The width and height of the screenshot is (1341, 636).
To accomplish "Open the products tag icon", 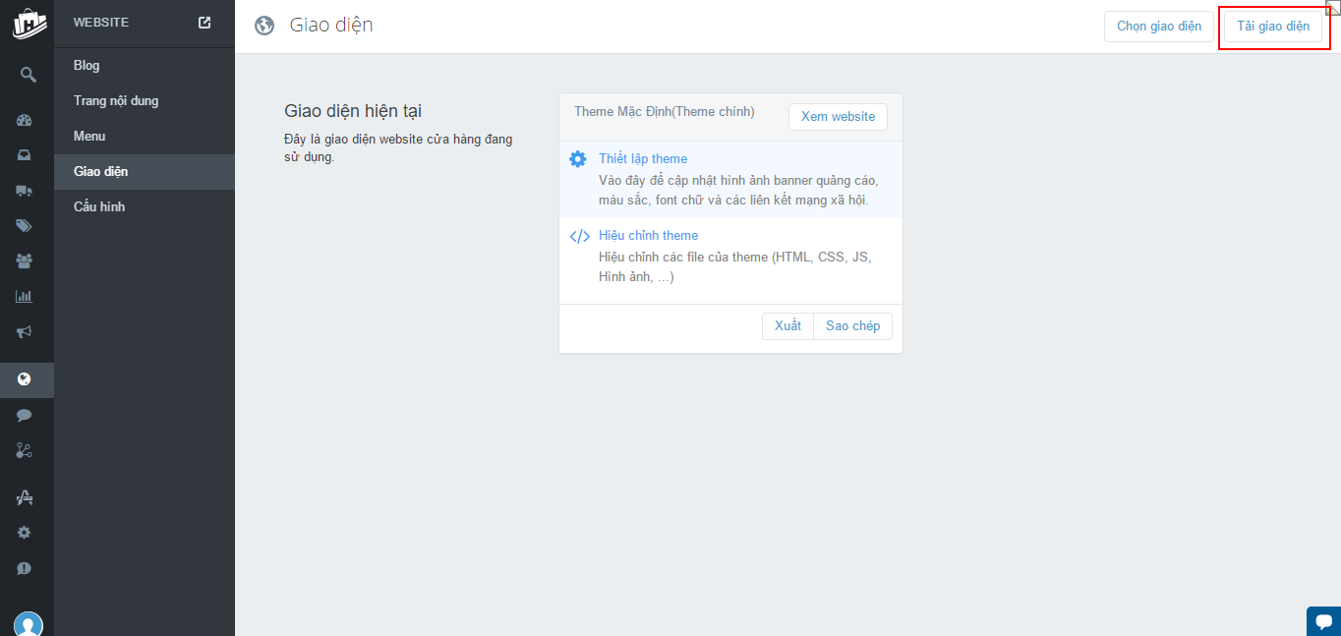I will [x=25, y=226].
